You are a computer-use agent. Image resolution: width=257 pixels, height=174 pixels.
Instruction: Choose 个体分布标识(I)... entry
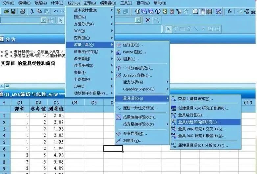(142, 68)
